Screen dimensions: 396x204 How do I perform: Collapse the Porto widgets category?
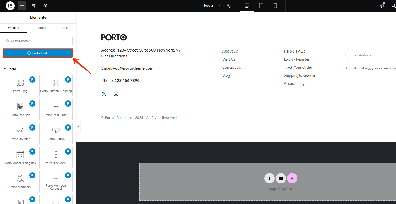[x=10, y=69]
